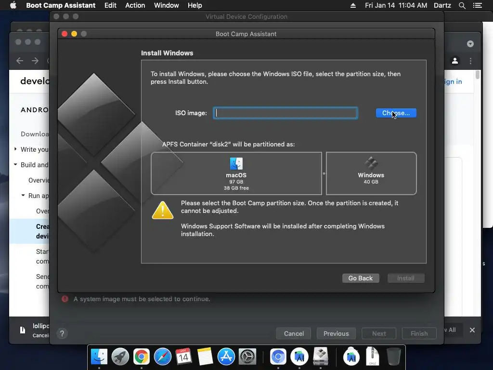Open the Chrome three-dot menu
The width and height of the screenshot is (493, 370).
tap(470, 61)
